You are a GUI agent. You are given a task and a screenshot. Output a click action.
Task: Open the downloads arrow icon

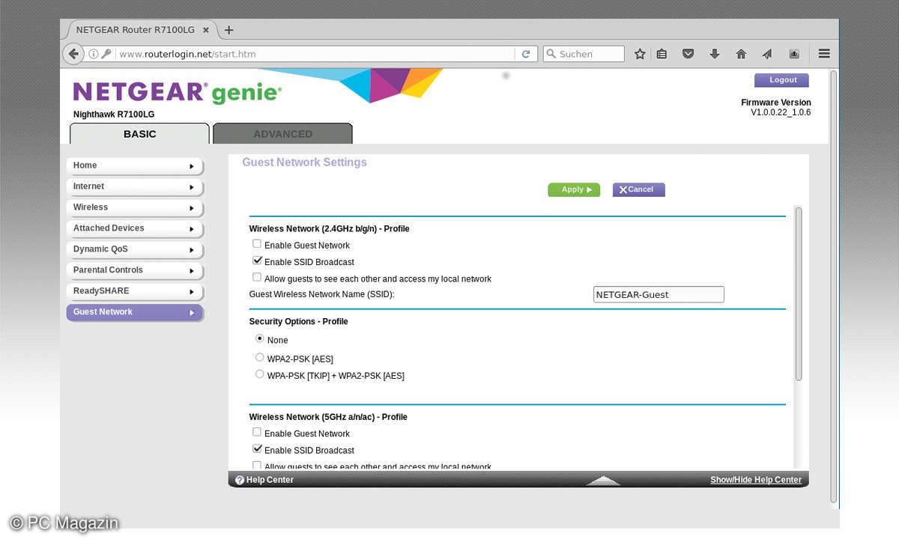coord(715,54)
